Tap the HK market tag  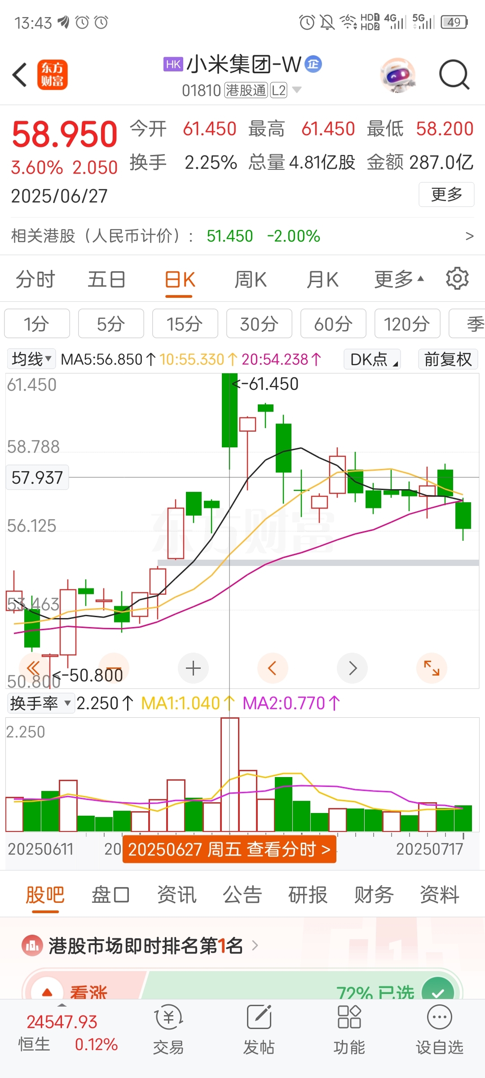(x=173, y=64)
